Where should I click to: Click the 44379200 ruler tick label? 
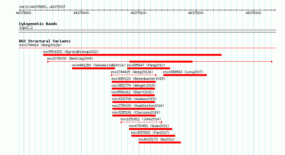tap(196, 13)
